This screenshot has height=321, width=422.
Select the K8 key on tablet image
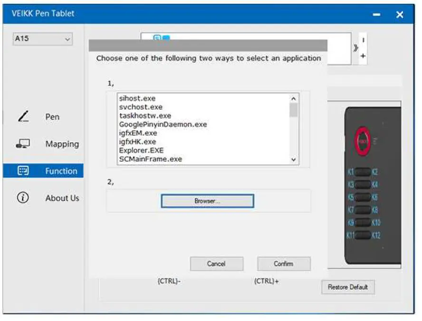(375, 210)
